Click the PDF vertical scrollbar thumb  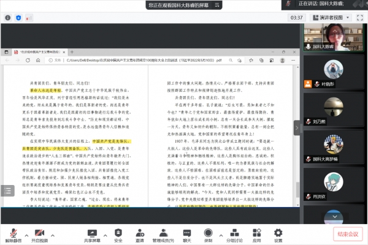tap(297, 189)
